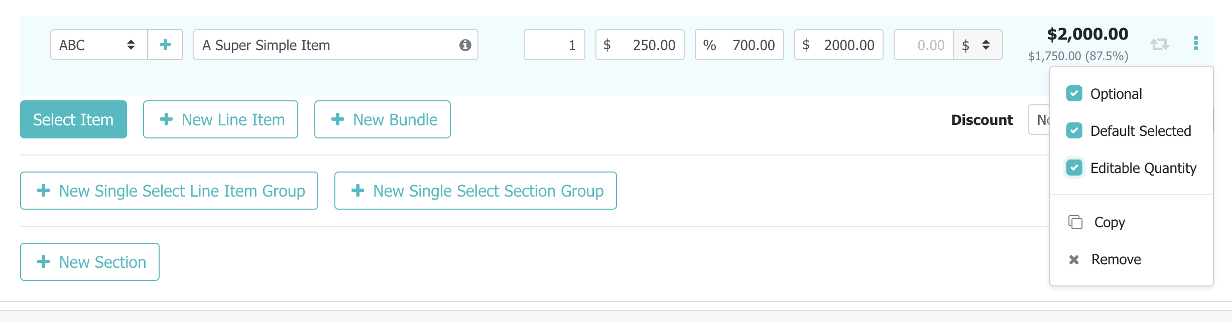The width and height of the screenshot is (1232, 322).
Task: Open the ABC category dropdown
Action: [99, 45]
